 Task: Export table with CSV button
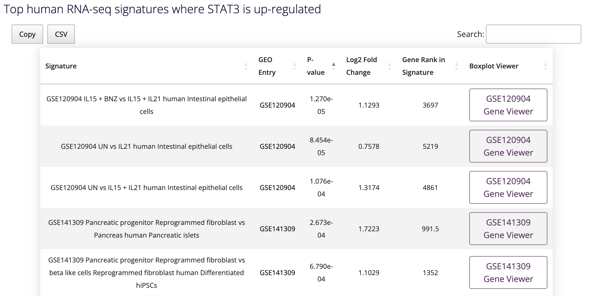61,34
